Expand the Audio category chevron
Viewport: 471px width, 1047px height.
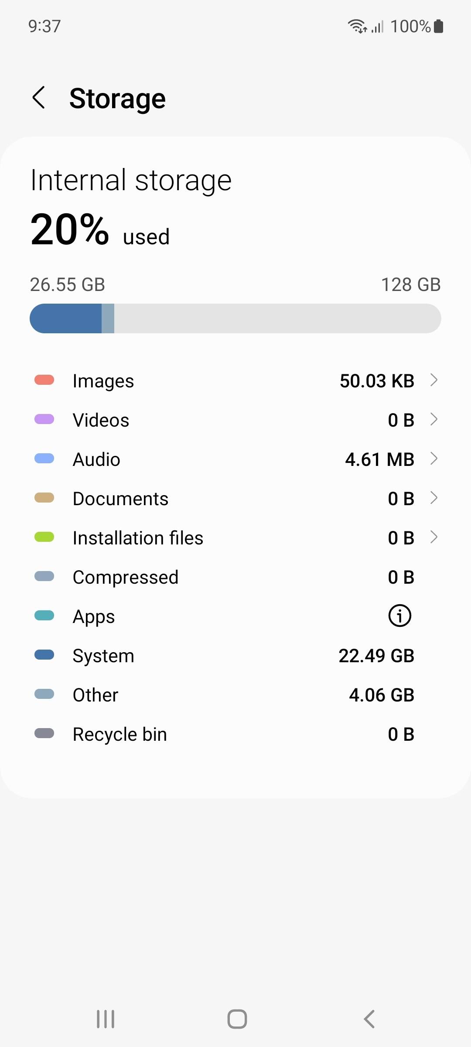click(433, 458)
